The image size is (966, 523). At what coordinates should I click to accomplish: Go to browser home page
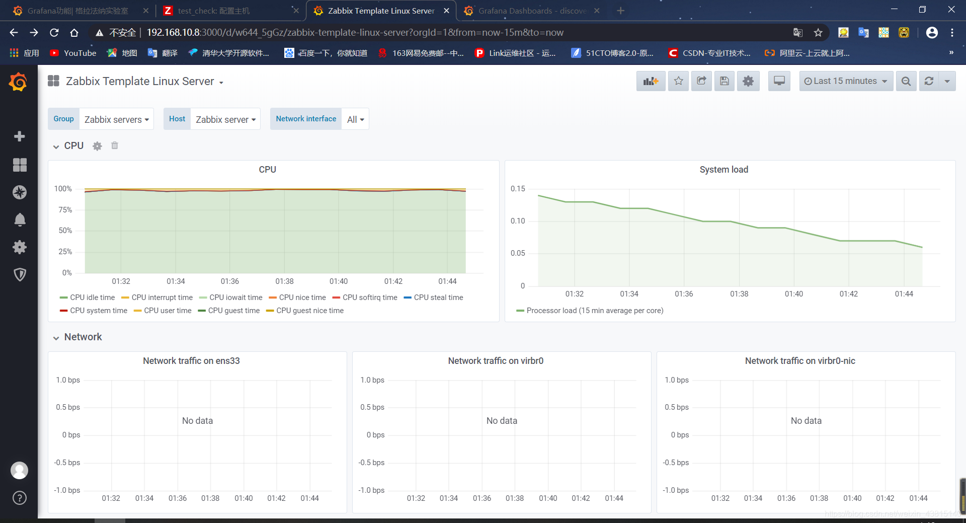[74, 33]
